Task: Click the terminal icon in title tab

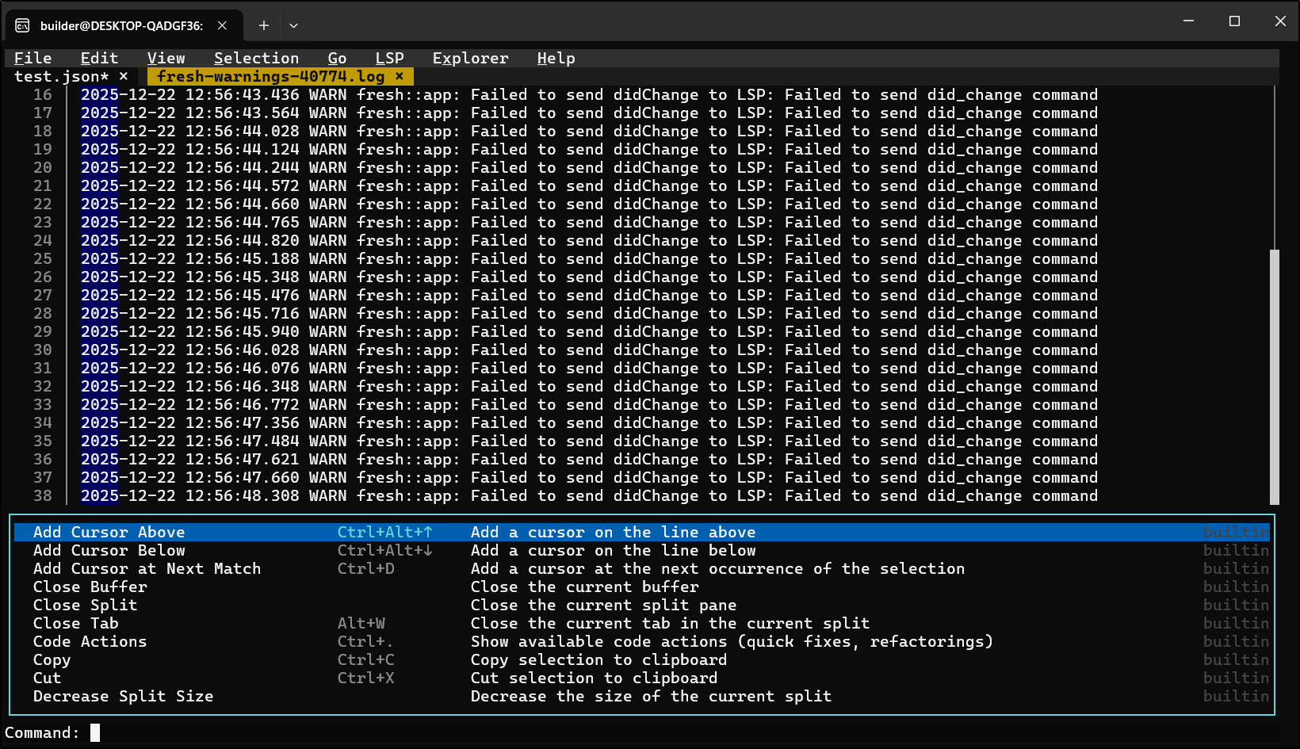Action: click(x=22, y=25)
